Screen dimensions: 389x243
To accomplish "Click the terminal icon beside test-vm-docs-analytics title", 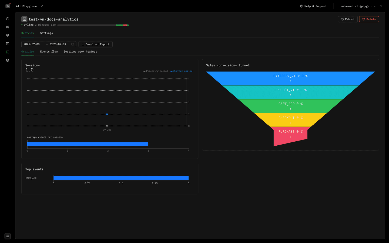I will click(x=24, y=19).
